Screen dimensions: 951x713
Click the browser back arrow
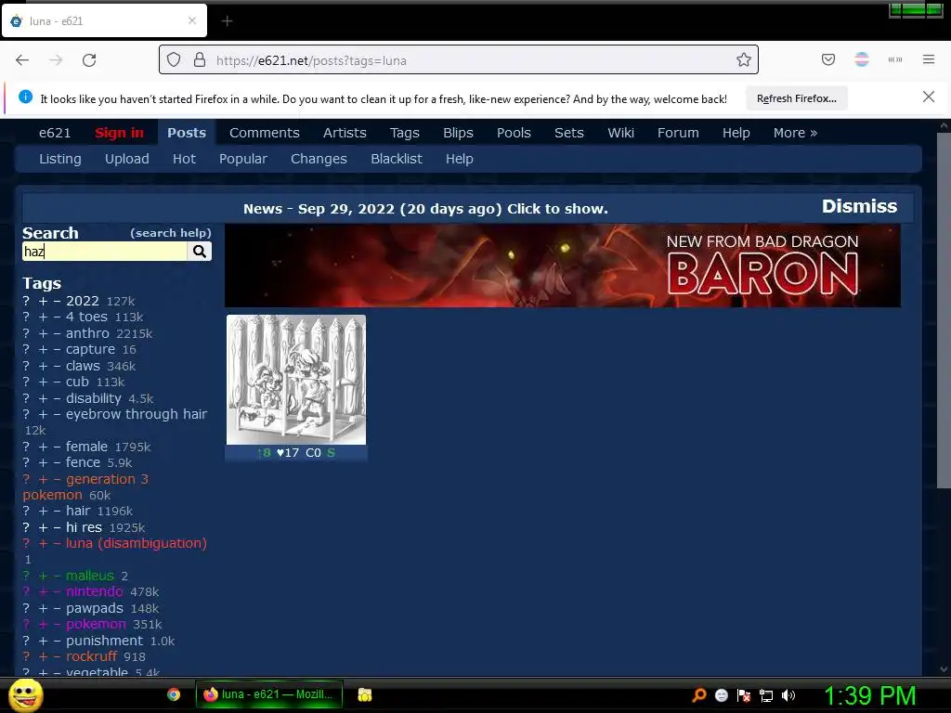pos(22,60)
